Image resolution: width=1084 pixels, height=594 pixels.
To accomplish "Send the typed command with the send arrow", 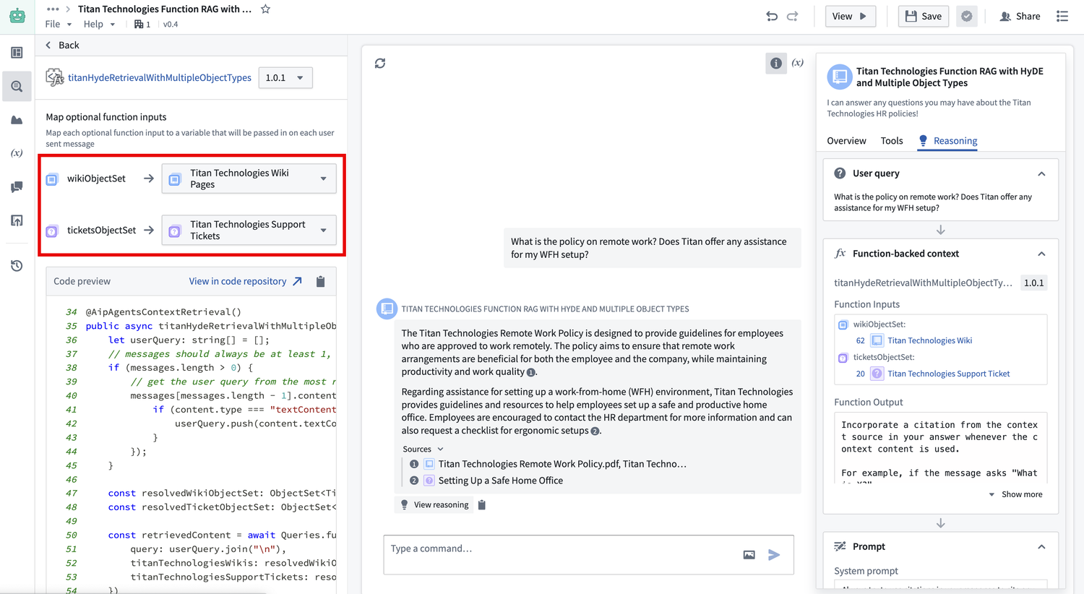I will pyautogui.click(x=773, y=554).
